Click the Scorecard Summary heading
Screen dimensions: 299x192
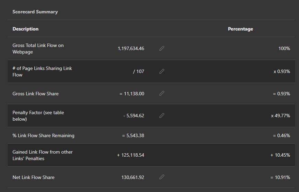coord(35,12)
